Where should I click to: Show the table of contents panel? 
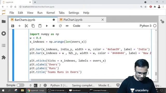coord(4,45)
